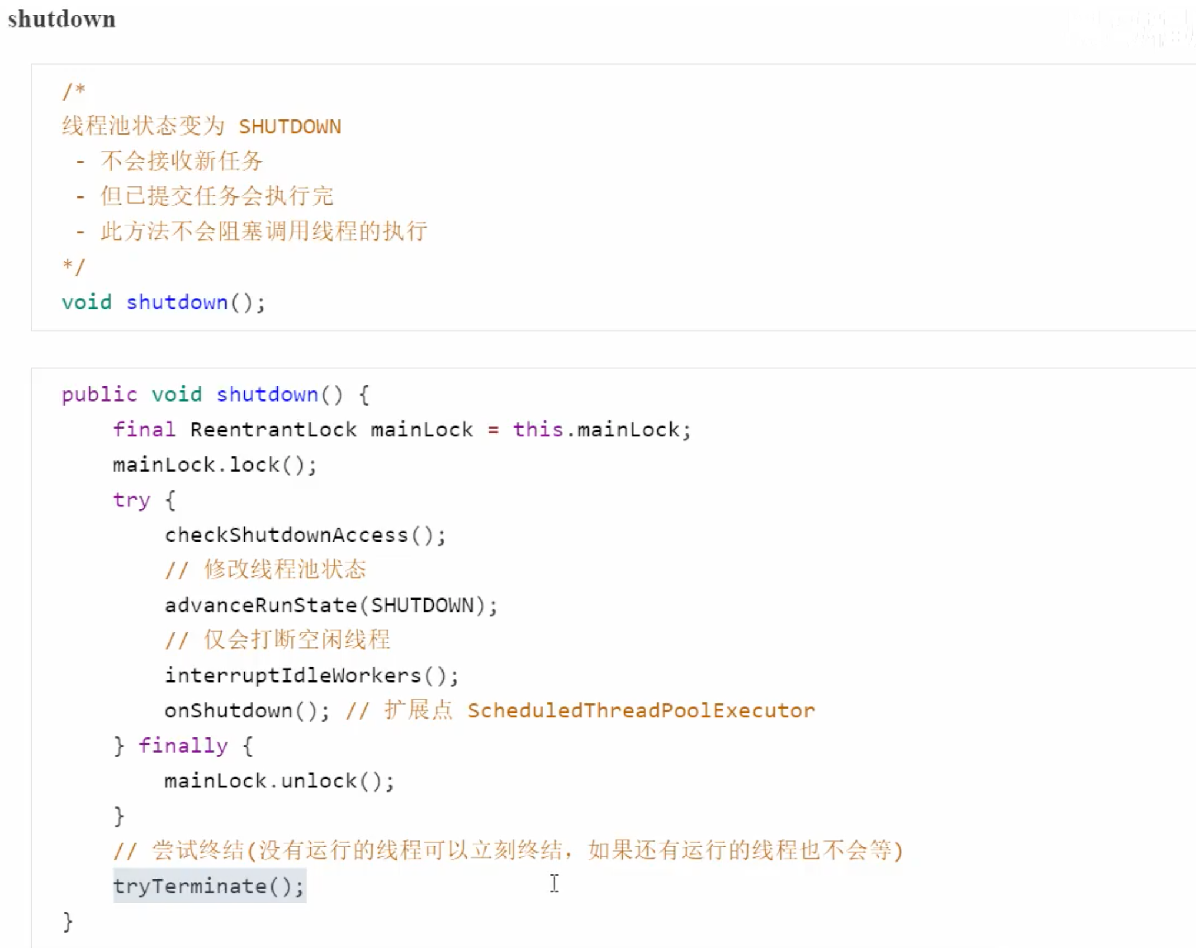Click checkShutdownAccess() line
The image size is (1196, 948).
(x=305, y=535)
